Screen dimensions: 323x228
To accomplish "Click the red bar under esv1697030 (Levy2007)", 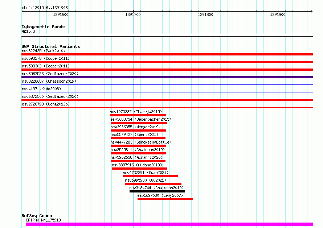I will point(165,199).
